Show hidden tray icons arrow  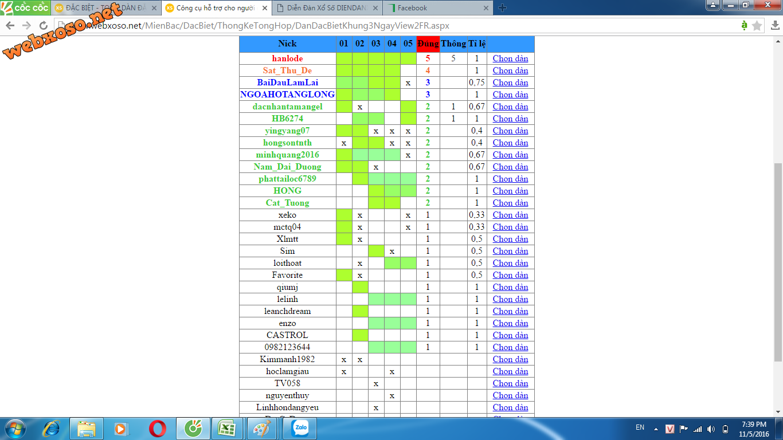pos(656,429)
